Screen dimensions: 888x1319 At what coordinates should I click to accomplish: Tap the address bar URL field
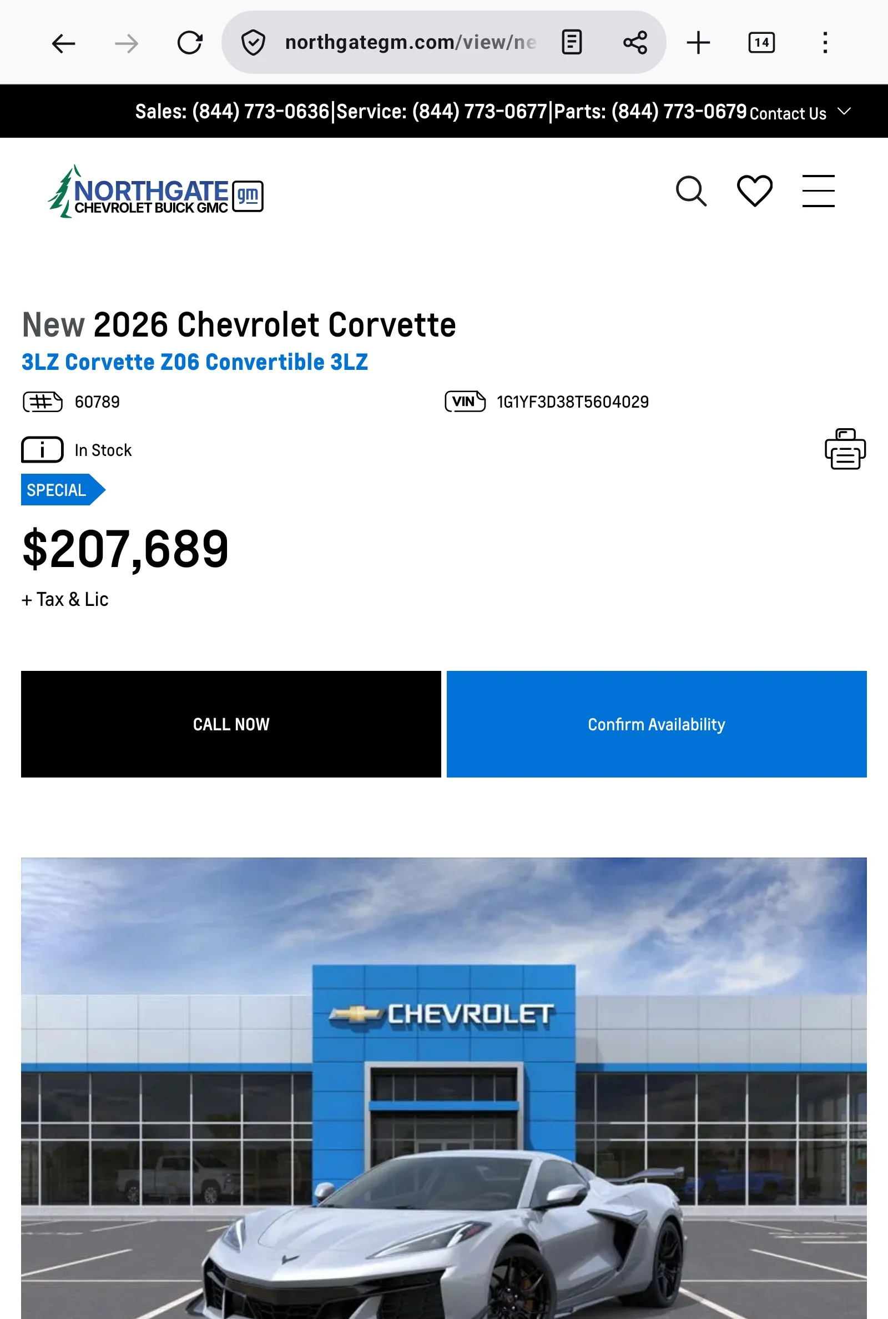click(x=410, y=43)
